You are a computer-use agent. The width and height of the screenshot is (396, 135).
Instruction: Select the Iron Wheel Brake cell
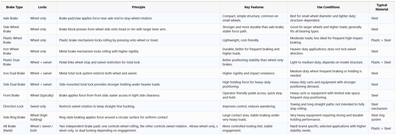[x=14, y=51]
